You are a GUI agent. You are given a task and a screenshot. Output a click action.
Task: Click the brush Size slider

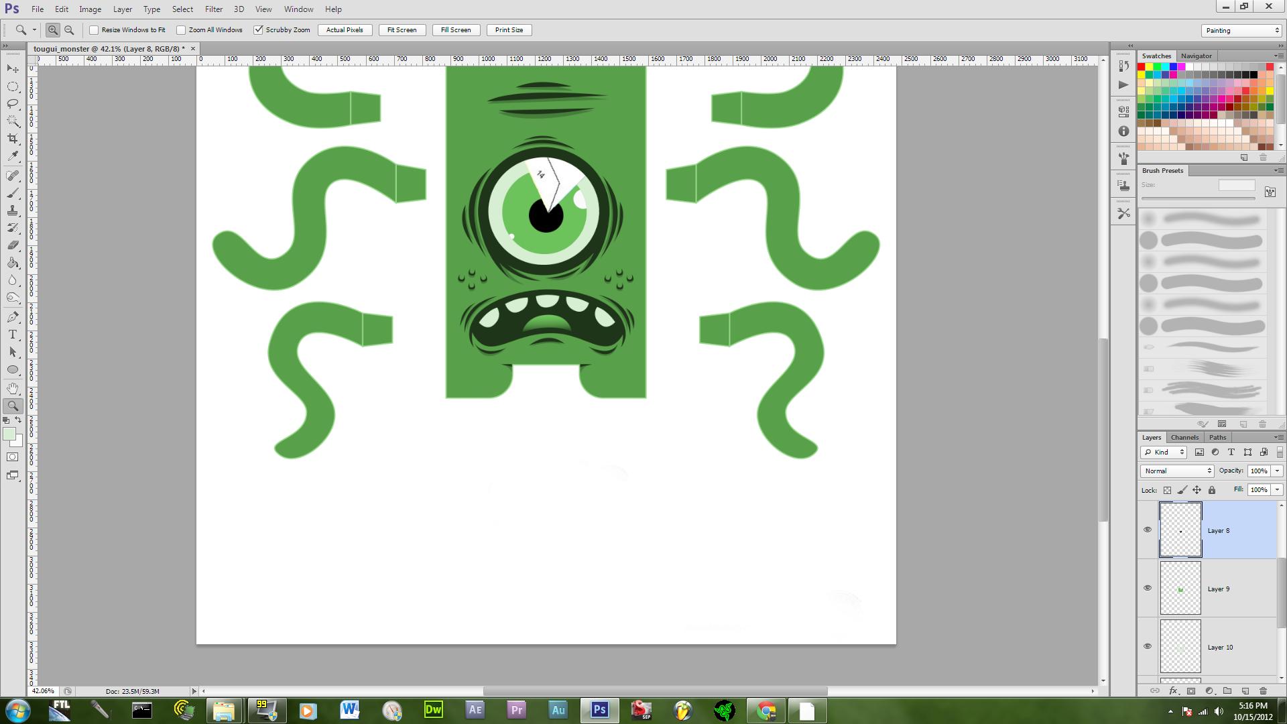1198,198
